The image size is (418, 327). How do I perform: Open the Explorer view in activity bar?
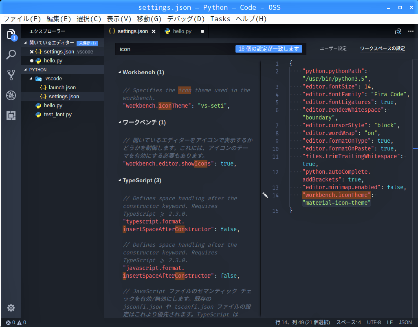pos(11,34)
